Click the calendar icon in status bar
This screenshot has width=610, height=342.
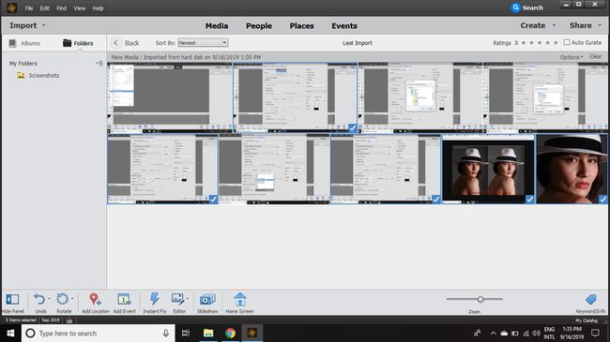pos(69,320)
